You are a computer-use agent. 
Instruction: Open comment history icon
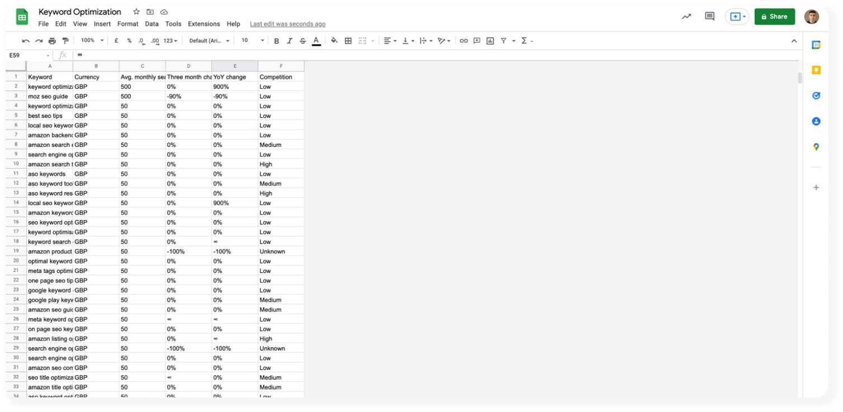(x=710, y=16)
